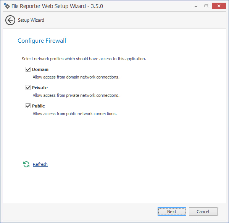The width and height of the screenshot is (229, 223).
Task: Click the "Allow access from domain network" description
Action: pos(76,77)
